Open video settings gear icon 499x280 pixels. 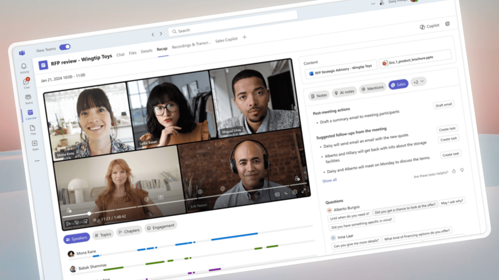click(x=295, y=192)
